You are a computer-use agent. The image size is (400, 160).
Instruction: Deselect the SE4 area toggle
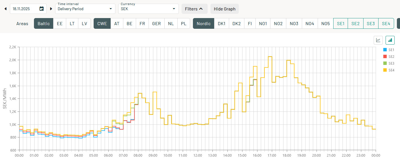[386, 24]
